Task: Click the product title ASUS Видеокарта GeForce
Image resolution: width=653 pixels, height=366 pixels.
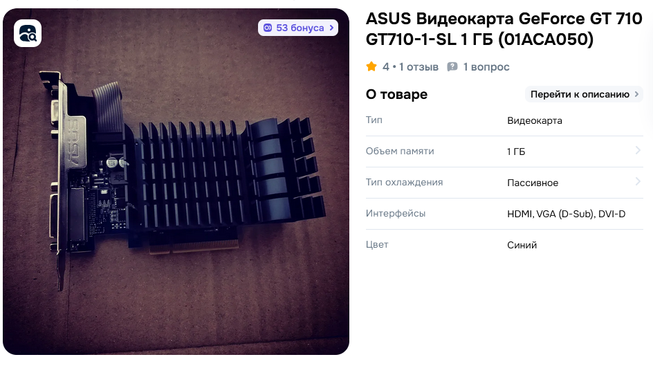Action: coord(504,29)
